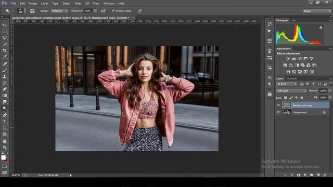Switch to the Info tab
Screen dimensions: 333x187
coord(294,20)
